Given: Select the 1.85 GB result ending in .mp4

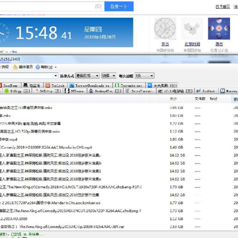Looking at the screenshot, I should (x=119, y=139).
